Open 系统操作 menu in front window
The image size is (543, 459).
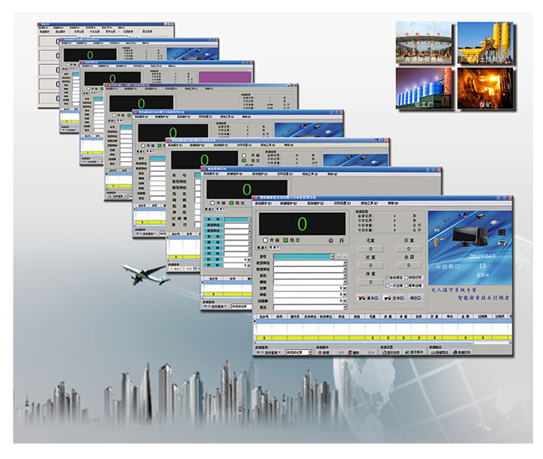264,204
